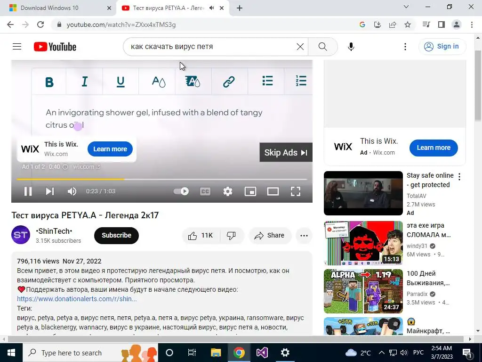Clear the search query with the X
The image size is (482, 362).
pos(300,47)
